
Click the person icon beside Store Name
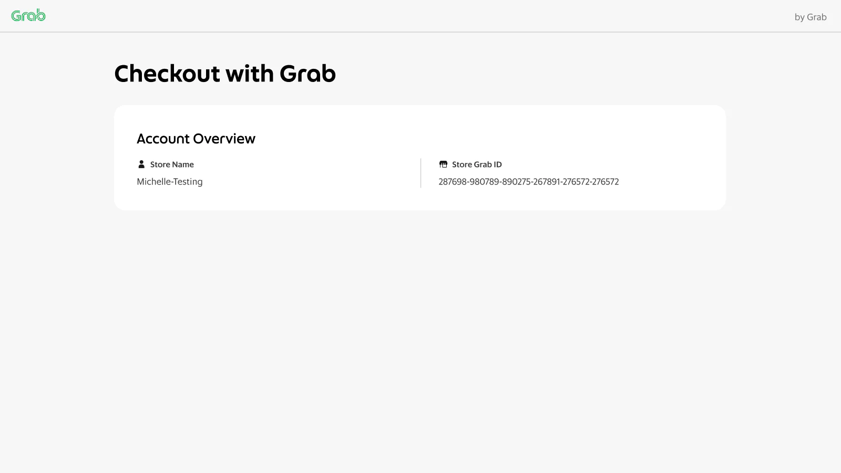click(x=141, y=164)
